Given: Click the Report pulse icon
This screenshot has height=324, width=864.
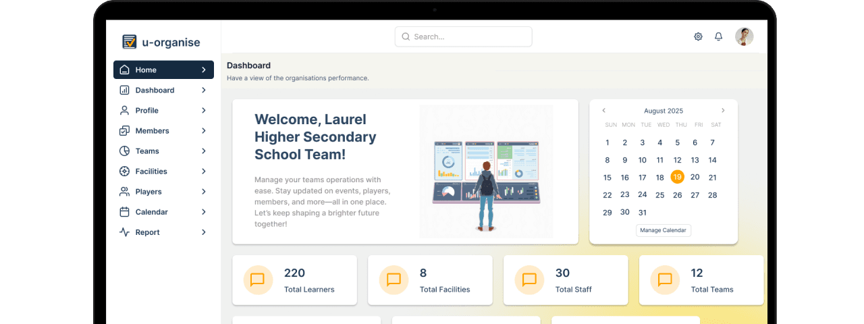Looking at the screenshot, I should tap(124, 232).
